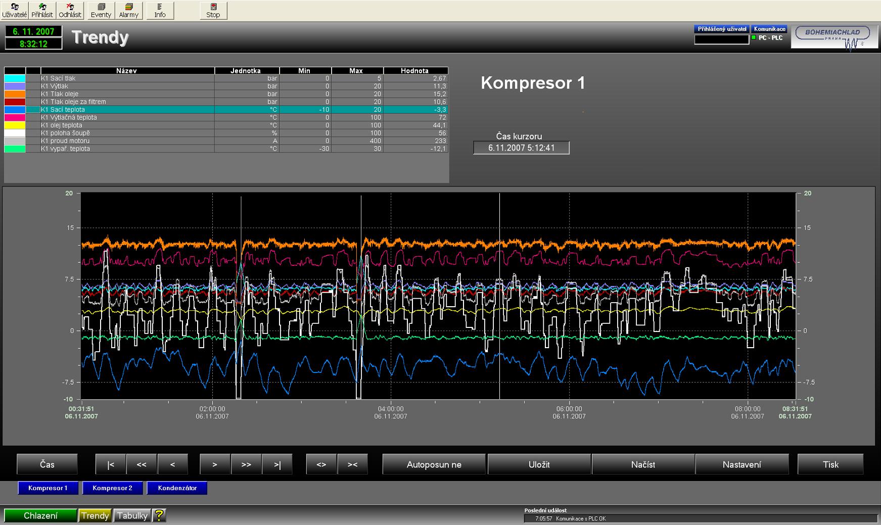The height and width of the screenshot is (525, 881).
Task: Open the Eventy toolbar button
Action: coord(101,10)
